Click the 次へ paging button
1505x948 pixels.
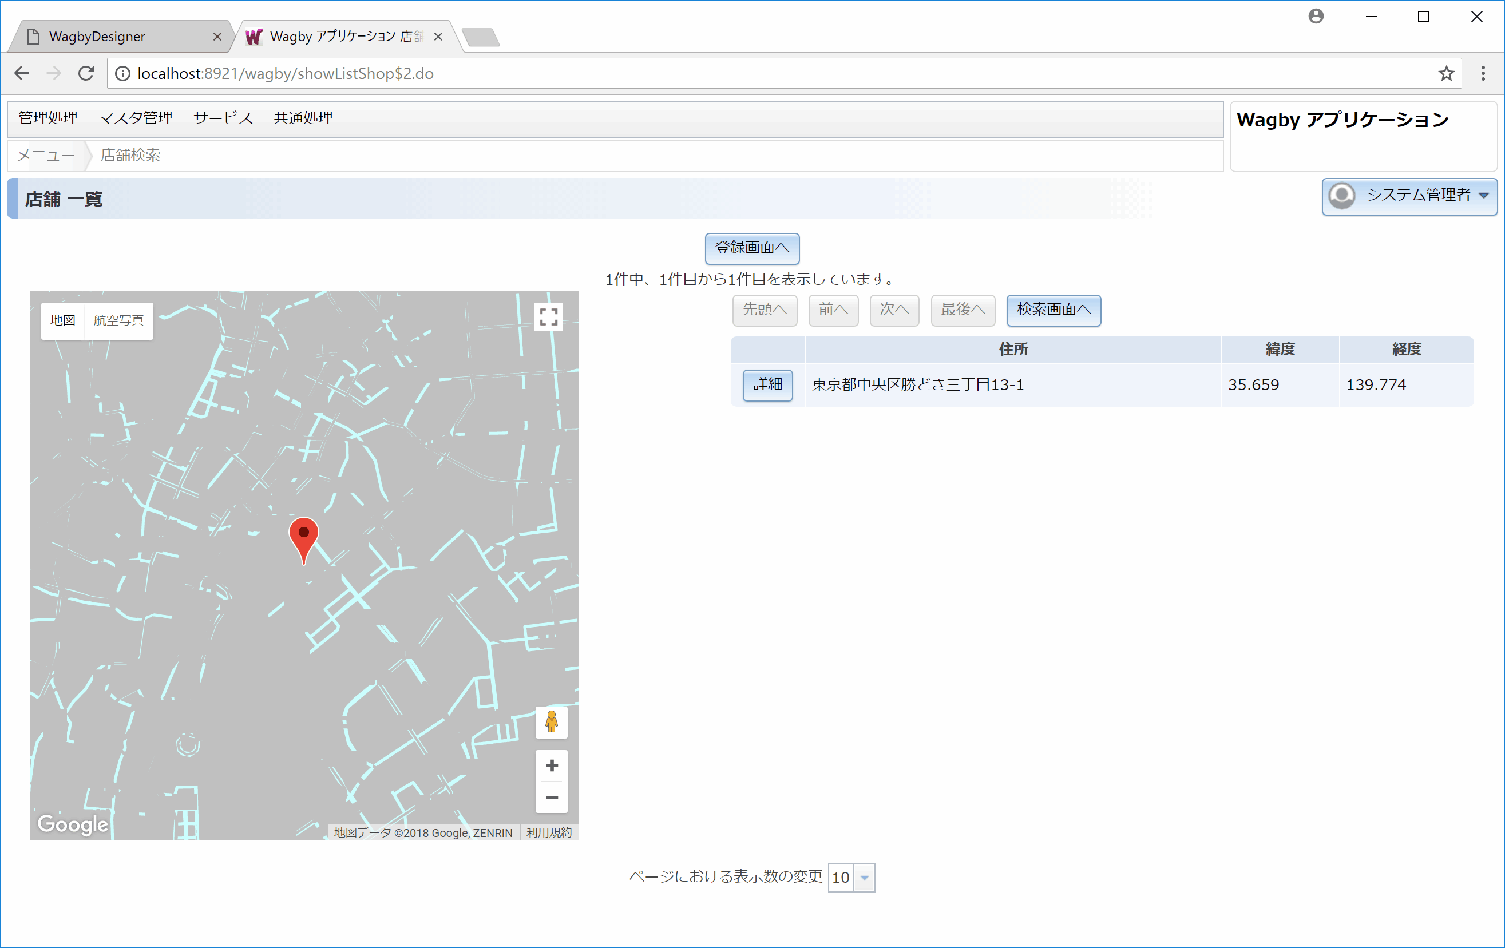click(x=894, y=310)
